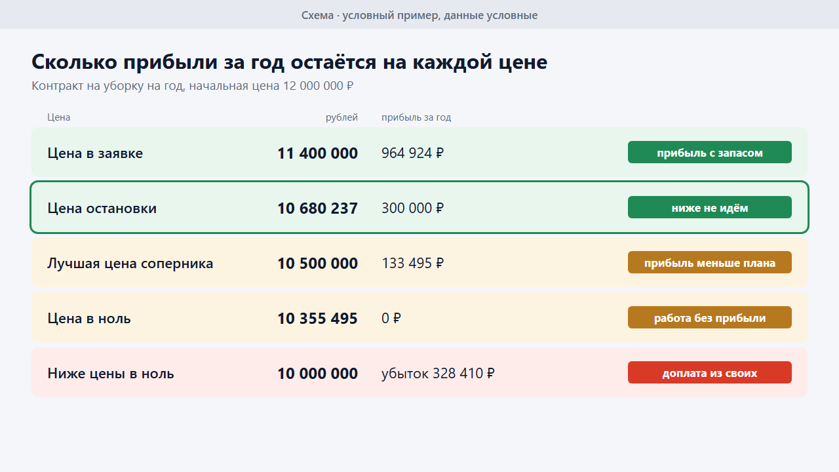Screen dimensions: 839x472
Task: Click the 'работа без прибыли' badge
Action: [x=710, y=317]
